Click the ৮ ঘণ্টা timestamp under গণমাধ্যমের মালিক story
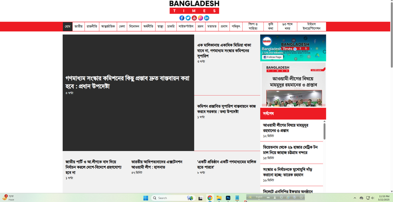Image resolution: width=393 pixels, height=202 pixels. 201,173
